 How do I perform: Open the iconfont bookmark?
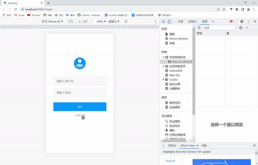pos(117,15)
